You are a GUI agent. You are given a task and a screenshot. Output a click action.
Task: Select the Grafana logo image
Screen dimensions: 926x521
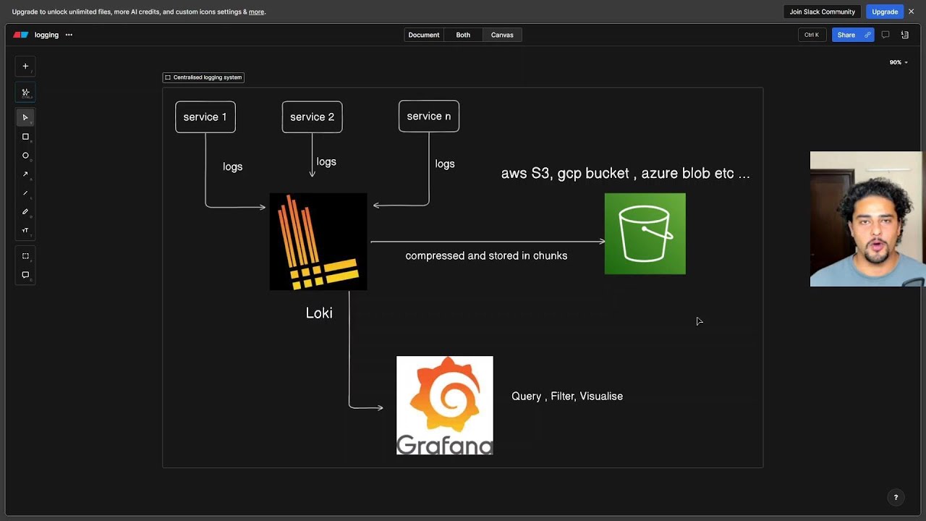coord(445,405)
